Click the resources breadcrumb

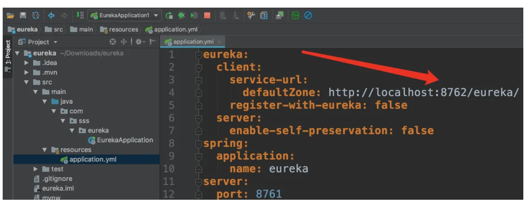click(x=120, y=30)
